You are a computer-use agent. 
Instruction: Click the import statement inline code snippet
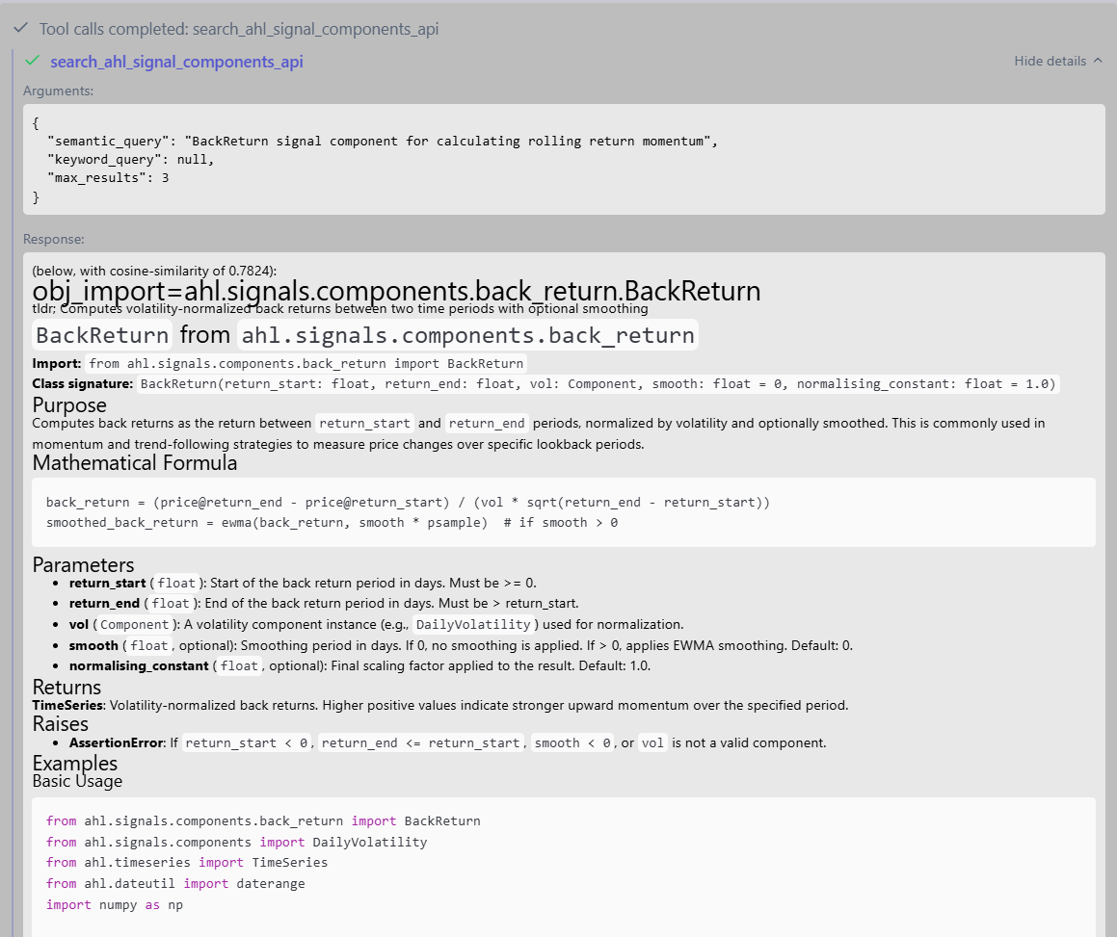(306, 364)
